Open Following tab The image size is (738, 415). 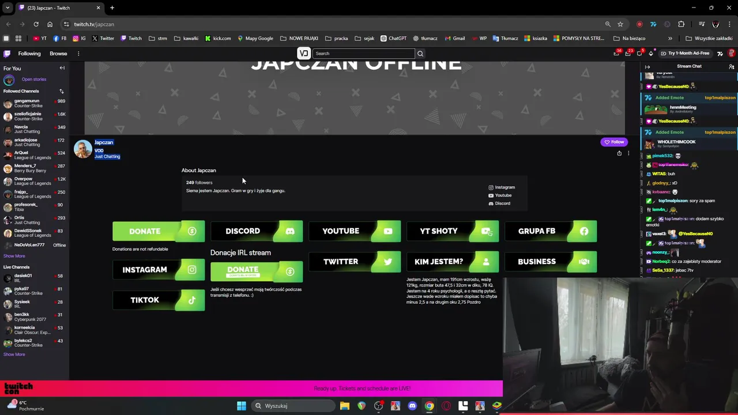[x=29, y=54]
